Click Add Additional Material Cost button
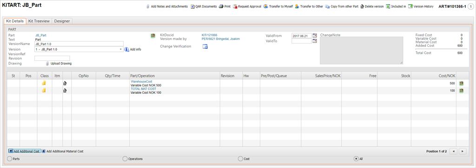Viewport: 476px width, 168px height. 63,151
